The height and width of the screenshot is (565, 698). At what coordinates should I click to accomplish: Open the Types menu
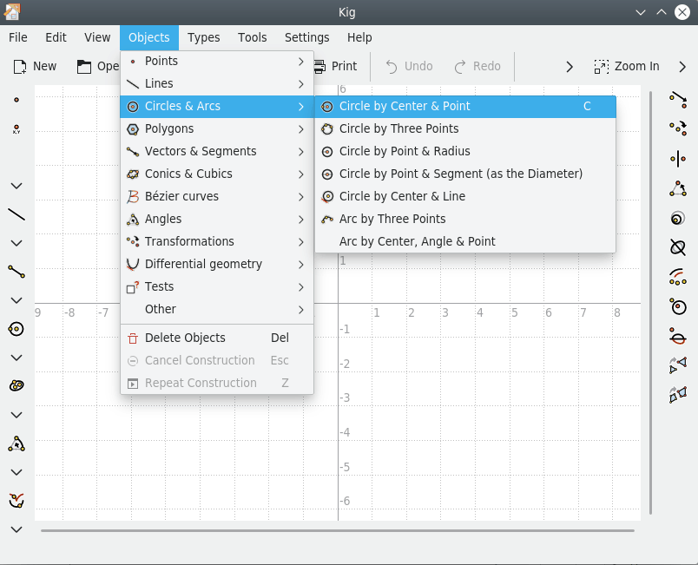pyautogui.click(x=203, y=37)
